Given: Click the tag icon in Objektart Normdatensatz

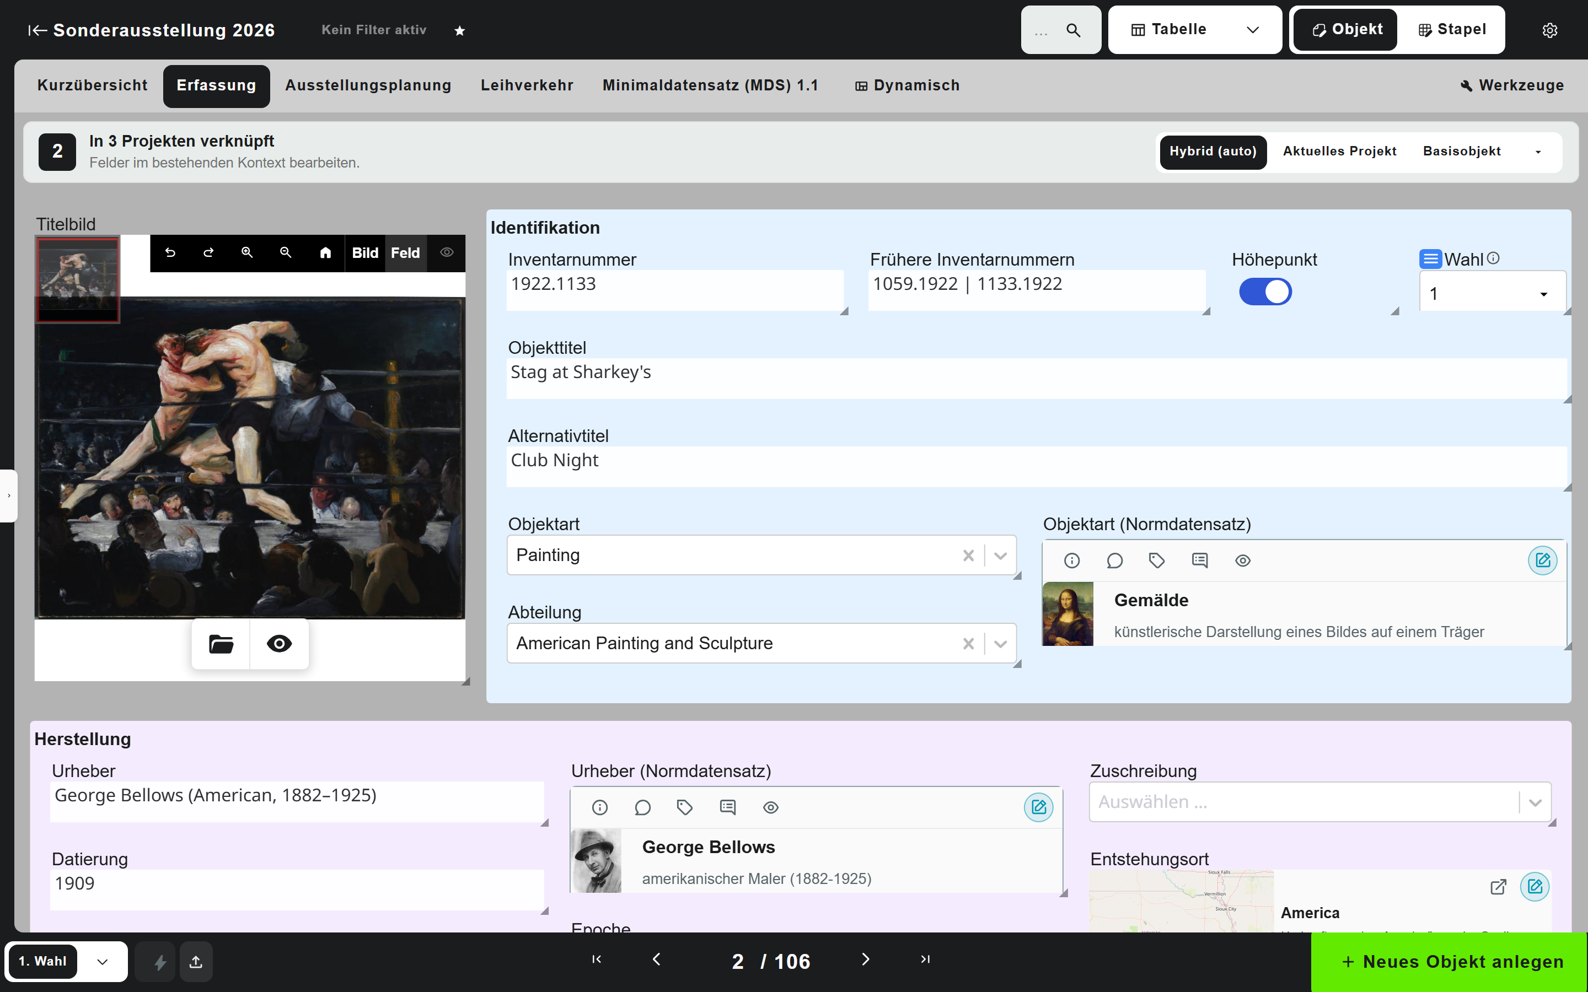Looking at the screenshot, I should [x=1157, y=560].
